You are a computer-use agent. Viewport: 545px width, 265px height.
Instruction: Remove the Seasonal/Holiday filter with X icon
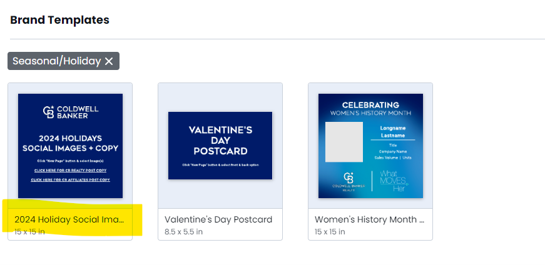(x=109, y=61)
